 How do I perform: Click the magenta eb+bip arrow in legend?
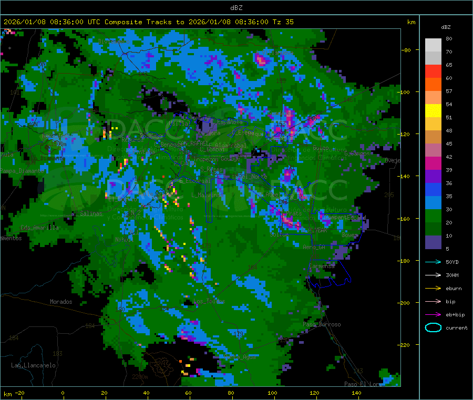pos(433,315)
